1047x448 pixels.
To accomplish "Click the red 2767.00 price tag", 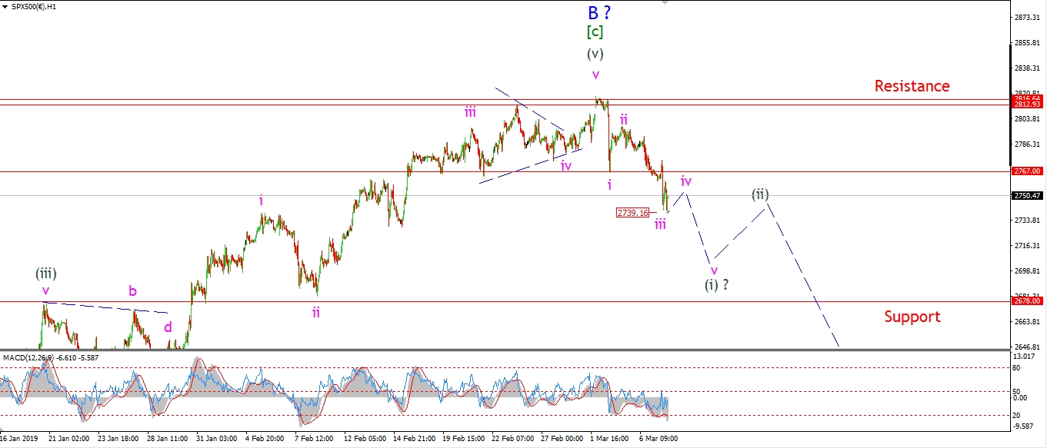I will point(1027,171).
